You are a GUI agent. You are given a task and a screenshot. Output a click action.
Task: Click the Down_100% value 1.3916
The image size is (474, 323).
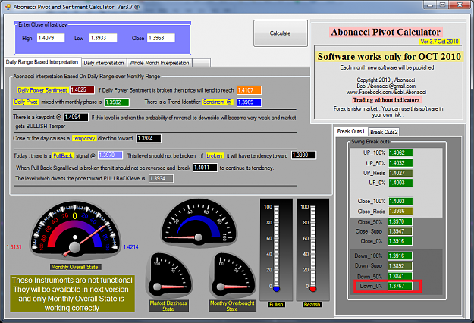[400, 256]
